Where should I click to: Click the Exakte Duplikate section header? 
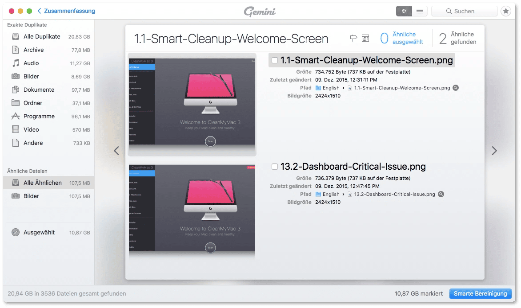27,25
